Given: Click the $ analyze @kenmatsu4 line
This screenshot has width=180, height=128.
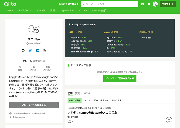Looking at the screenshot, I should 83,25.
